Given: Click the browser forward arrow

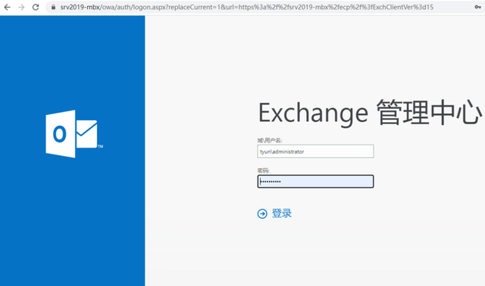Looking at the screenshot, I should [21, 7].
